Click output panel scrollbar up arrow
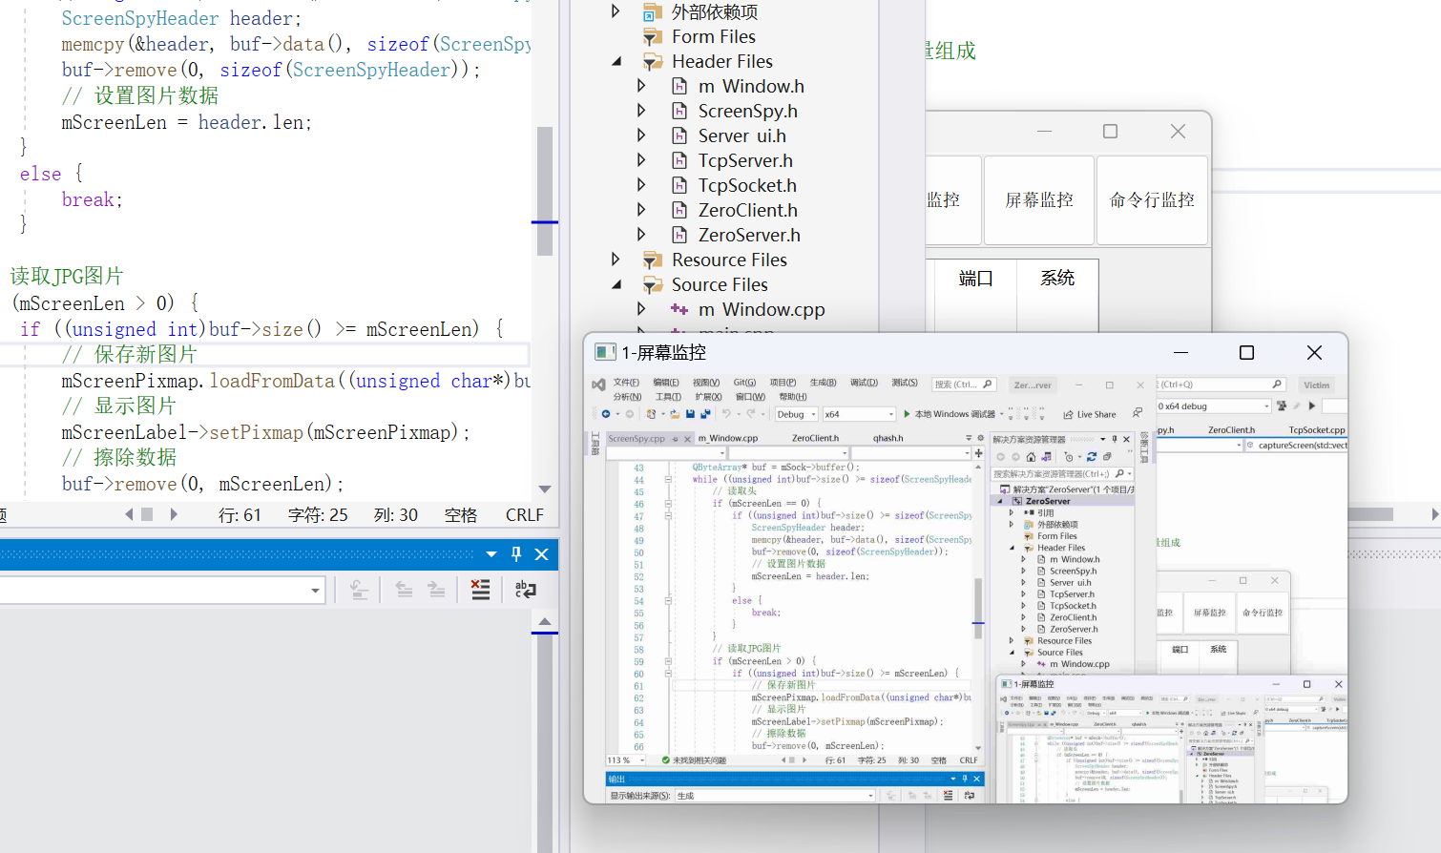The image size is (1441, 853). 545,622
